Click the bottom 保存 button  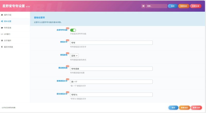173,108
